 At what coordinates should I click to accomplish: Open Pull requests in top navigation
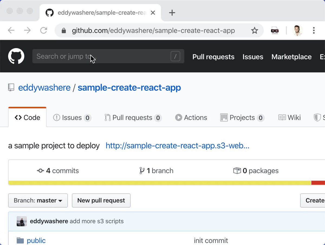(x=213, y=57)
